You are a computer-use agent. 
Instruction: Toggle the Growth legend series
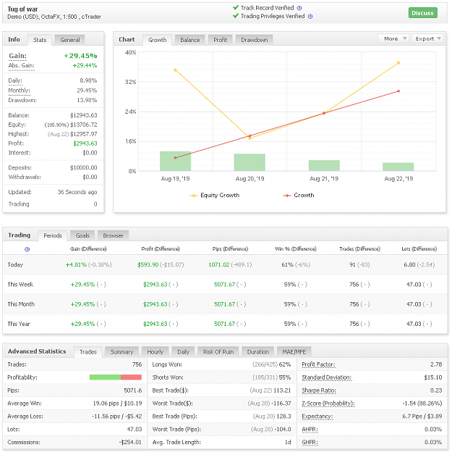pos(299,196)
